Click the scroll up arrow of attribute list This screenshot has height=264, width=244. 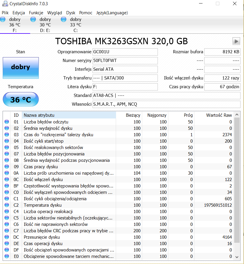point(237,115)
